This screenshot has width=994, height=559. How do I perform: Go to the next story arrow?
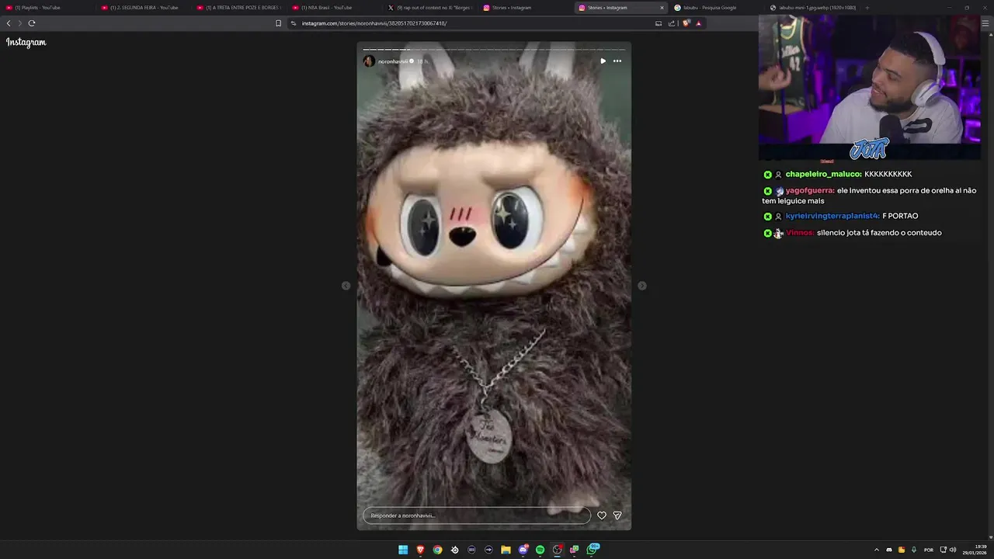[x=641, y=286]
